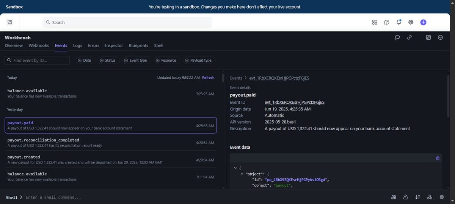Collapse the root JSON brace

(x=235, y=168)
